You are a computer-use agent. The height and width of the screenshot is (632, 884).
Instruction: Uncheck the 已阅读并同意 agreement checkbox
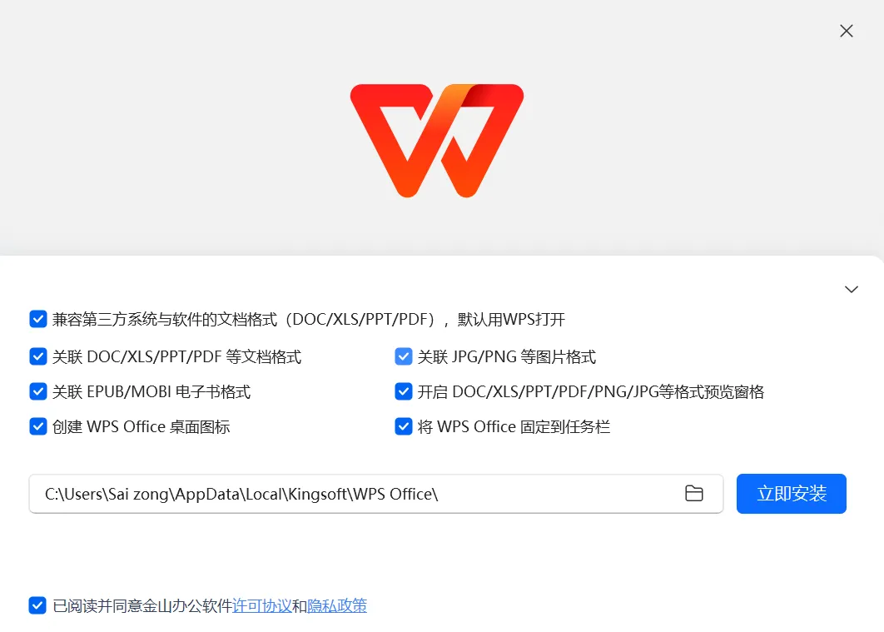37,605
